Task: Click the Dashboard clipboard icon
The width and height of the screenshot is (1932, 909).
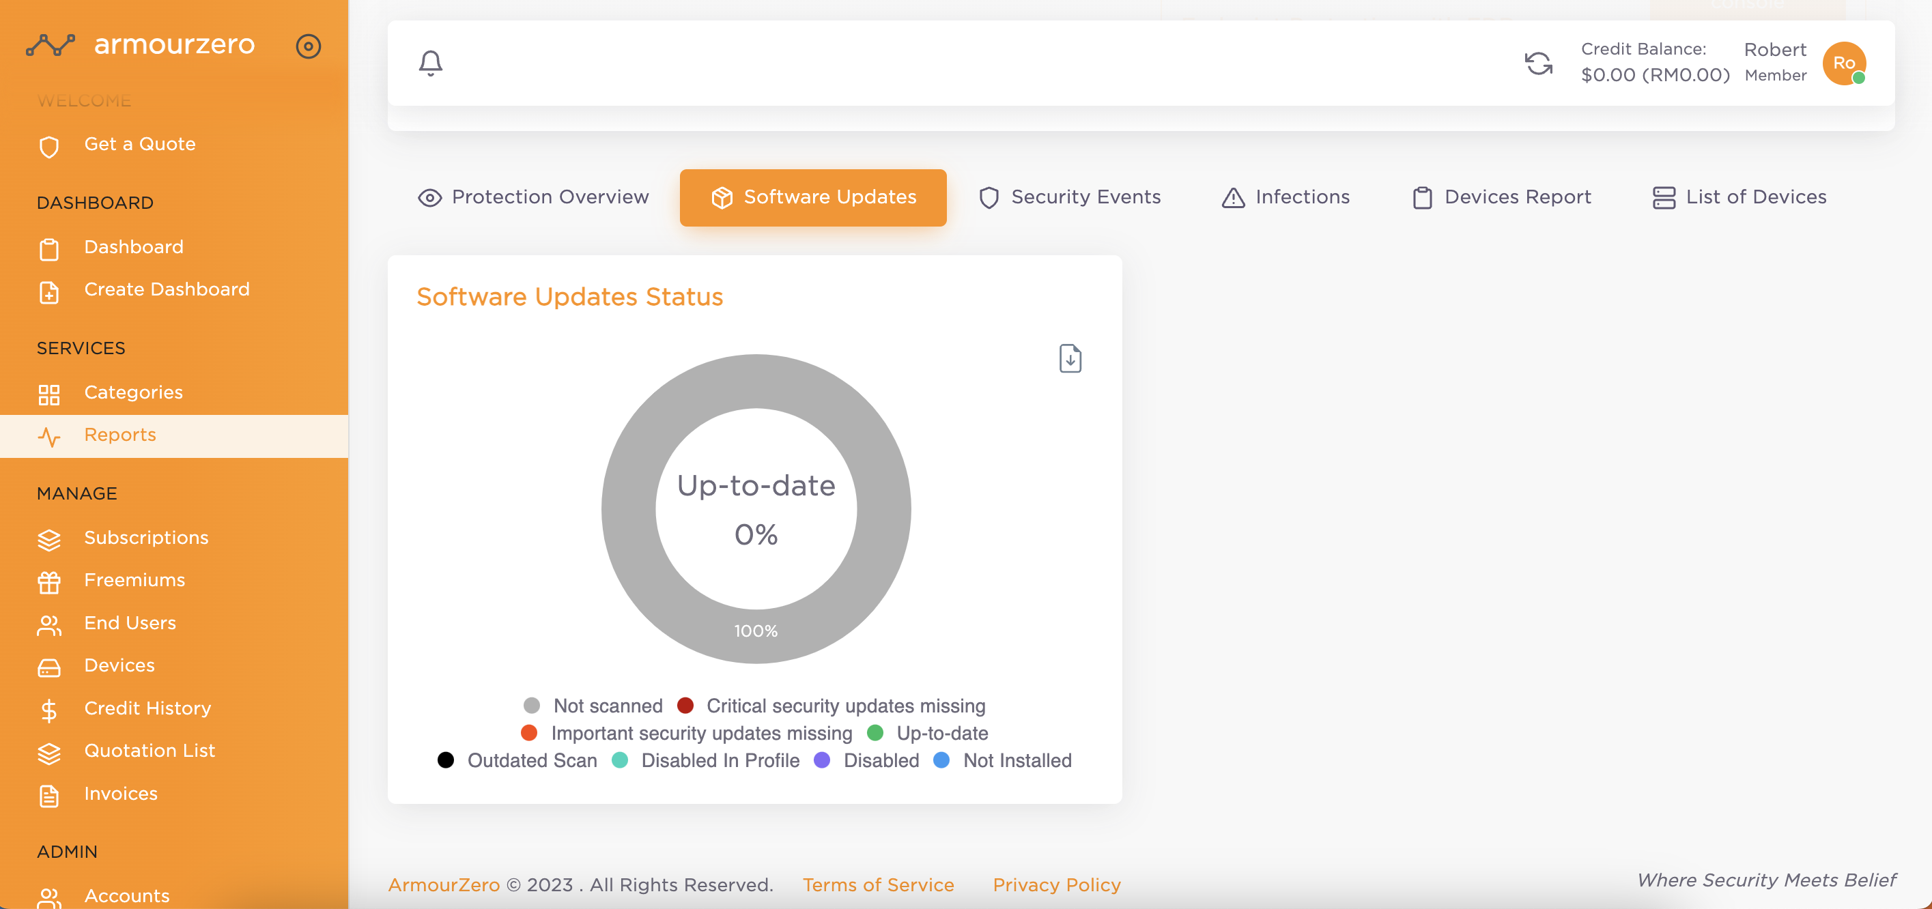Action: (50, 248)
